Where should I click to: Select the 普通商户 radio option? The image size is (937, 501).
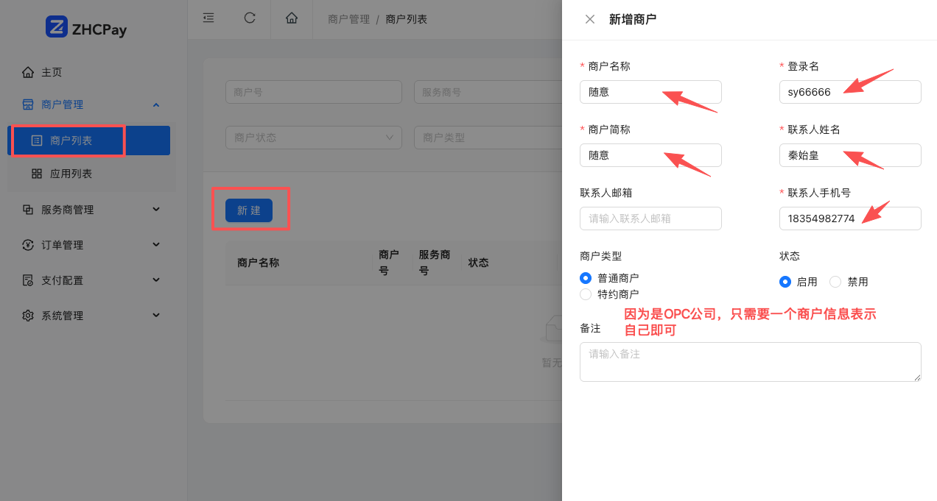(586, 278)
